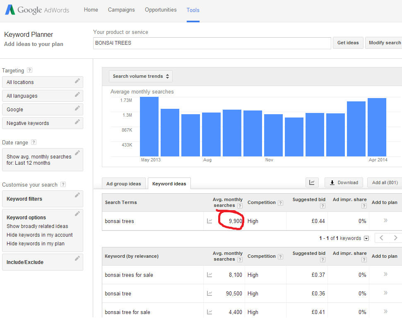Open Date range help question mark
This screenshot has height=319, width=402.
point(34,142)
